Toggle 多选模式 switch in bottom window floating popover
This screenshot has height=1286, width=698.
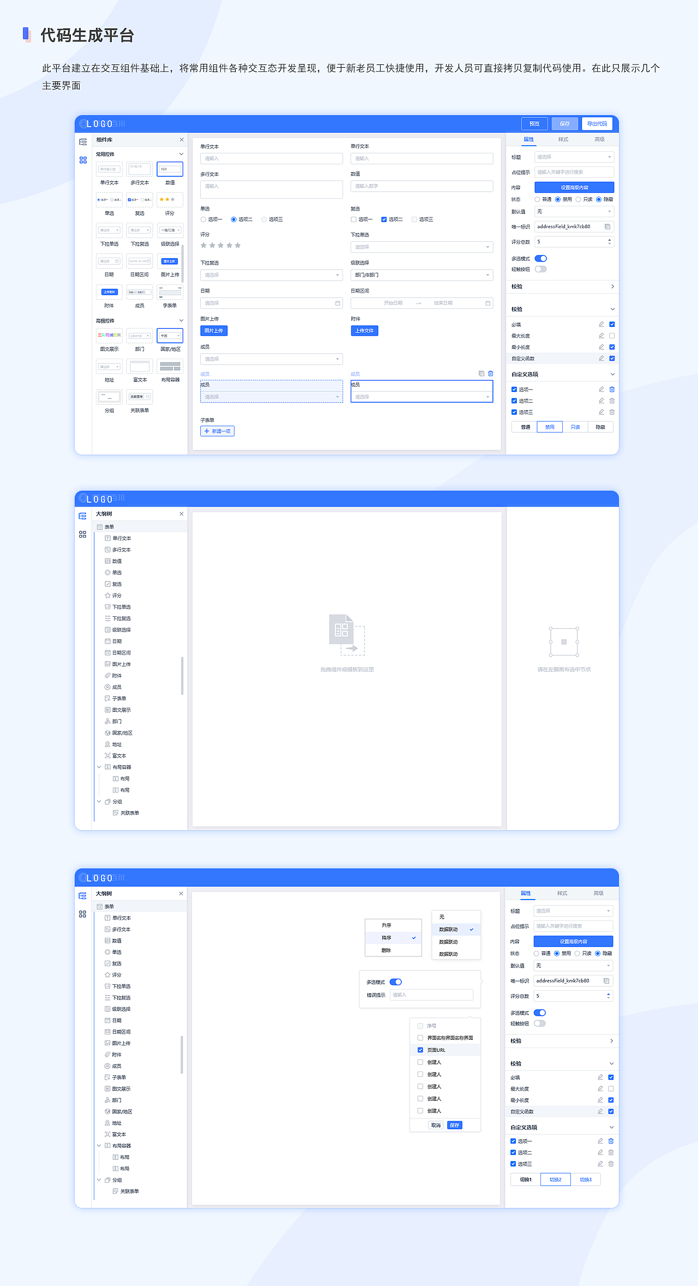(x=396, y=982)
